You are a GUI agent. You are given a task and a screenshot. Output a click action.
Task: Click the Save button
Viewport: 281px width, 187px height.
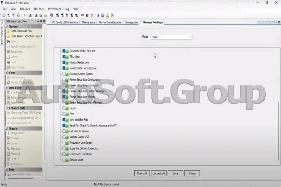click(x=175, y=173)
